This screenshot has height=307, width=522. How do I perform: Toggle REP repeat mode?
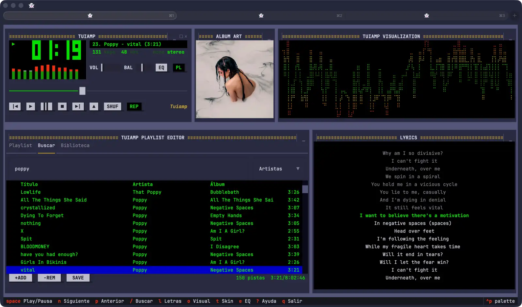tap(134, 106)
